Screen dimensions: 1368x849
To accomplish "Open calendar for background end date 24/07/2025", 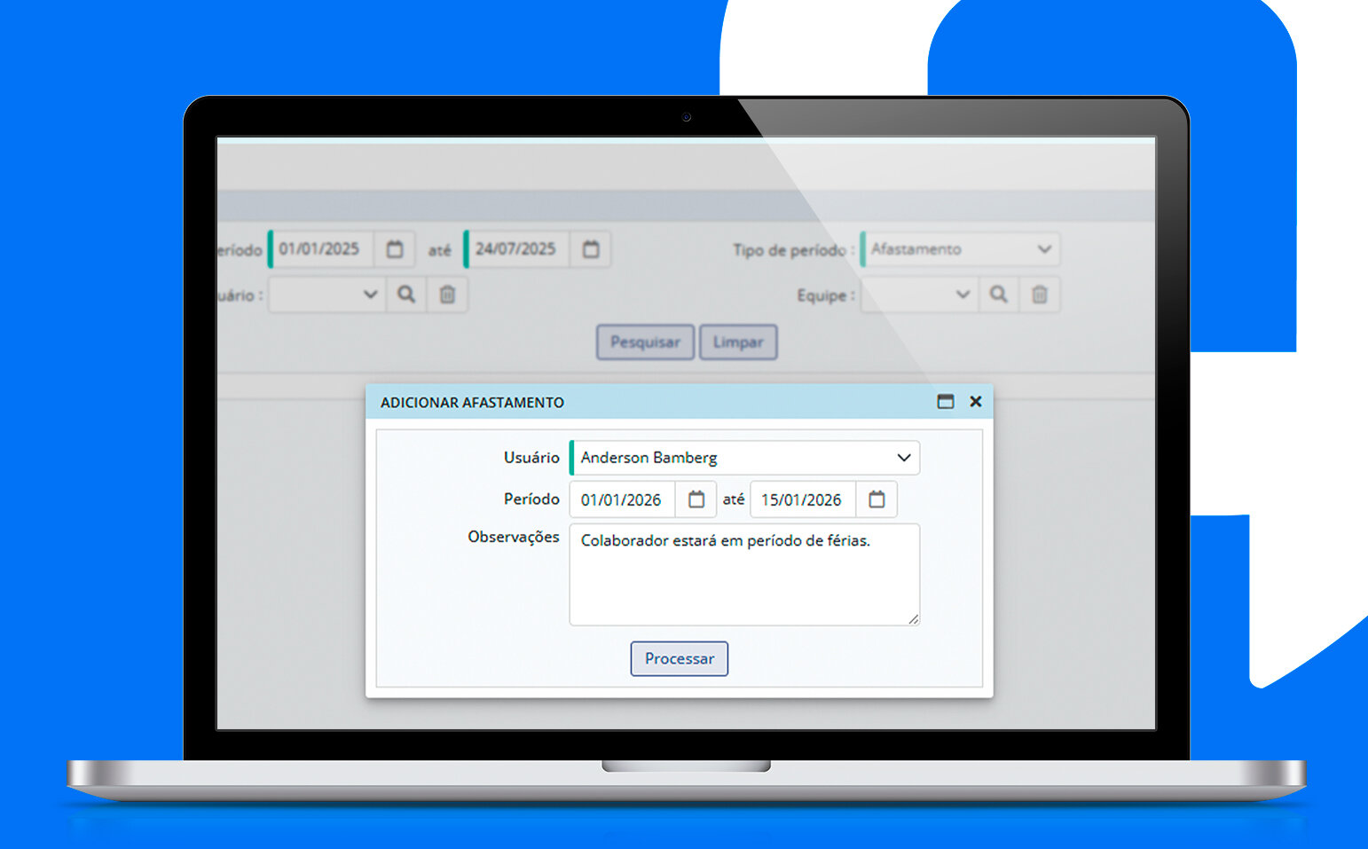I will click(x=591, y=249).
